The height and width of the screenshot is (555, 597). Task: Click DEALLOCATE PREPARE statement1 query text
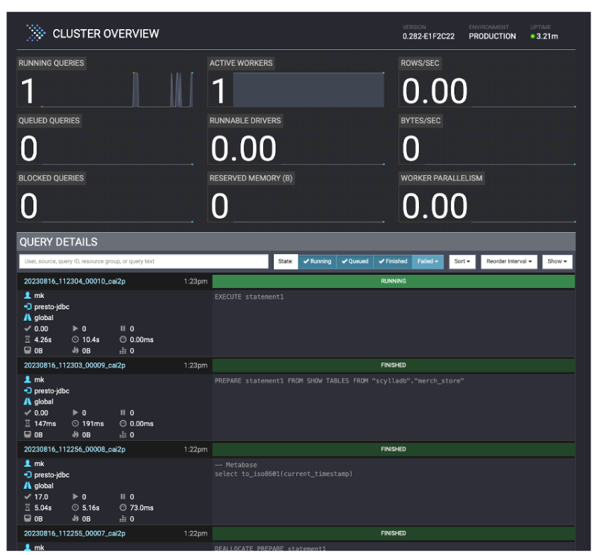[x=270, y=548]
